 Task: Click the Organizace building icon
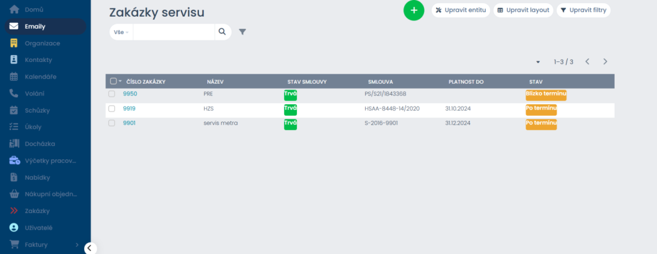click(x=14, y=43)
